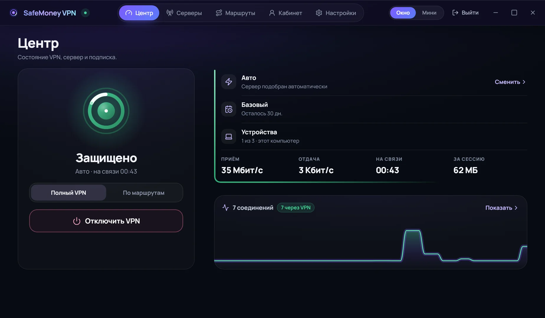This screenshot has height=318, width=545.
Task: Click the page title Центр heading
Action: (x=38, y=43)
